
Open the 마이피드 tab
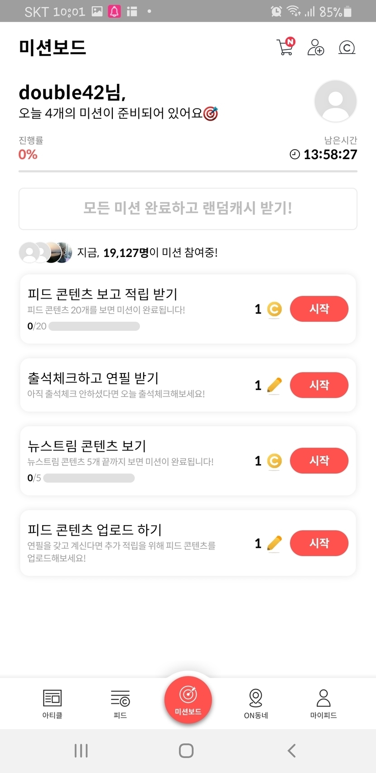323,703
